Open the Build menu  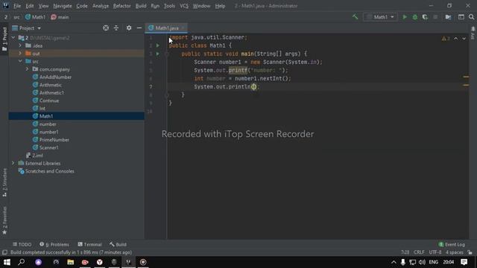point(141,6)
